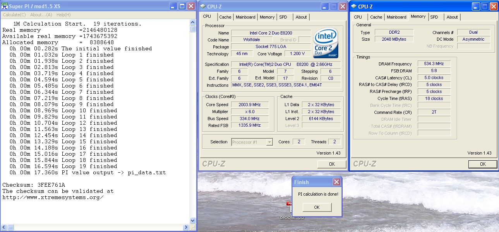This screenshot has height=232, width=499.
Task: Click the Super PI scroll down arrow
Action: tap(193, 220)
